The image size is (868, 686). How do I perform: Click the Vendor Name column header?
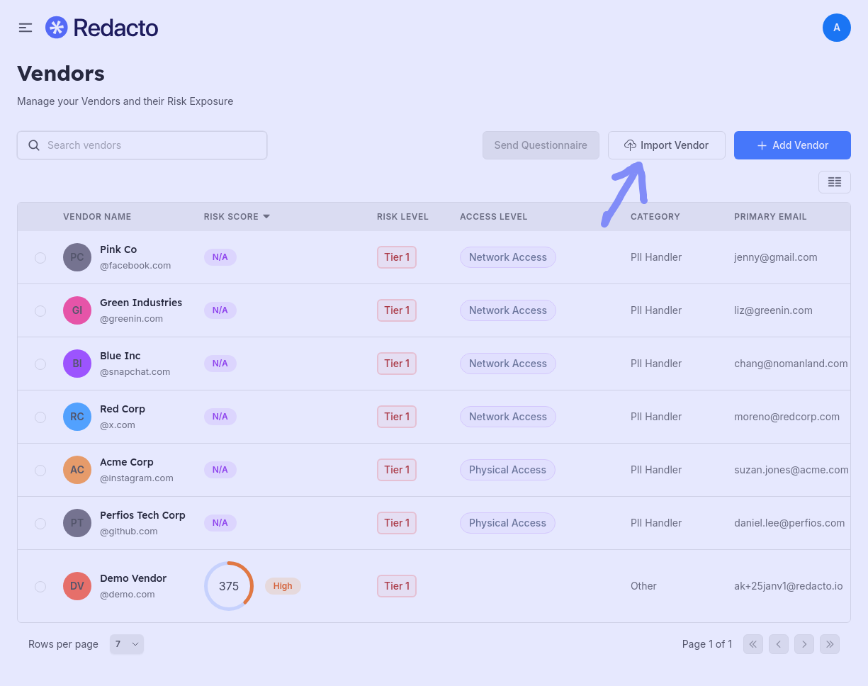[x=97, y=217]
